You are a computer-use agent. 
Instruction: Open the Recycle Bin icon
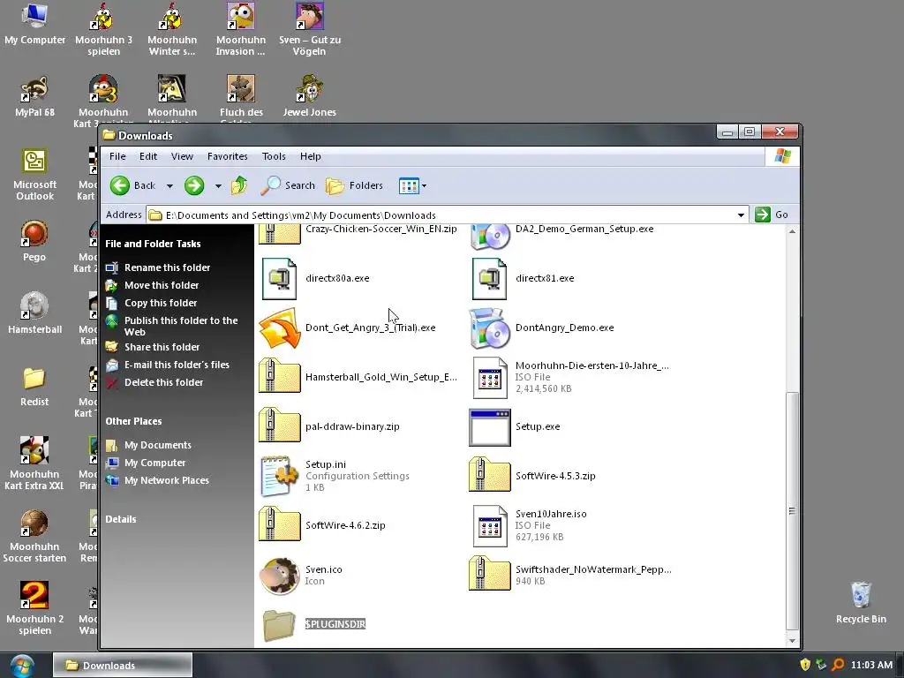[x=861, y=603]
